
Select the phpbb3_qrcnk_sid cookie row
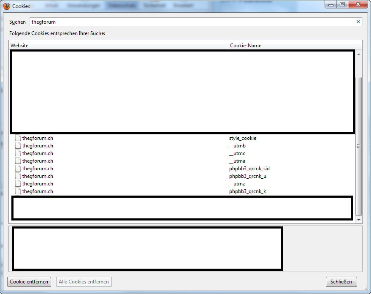point(182,169)
